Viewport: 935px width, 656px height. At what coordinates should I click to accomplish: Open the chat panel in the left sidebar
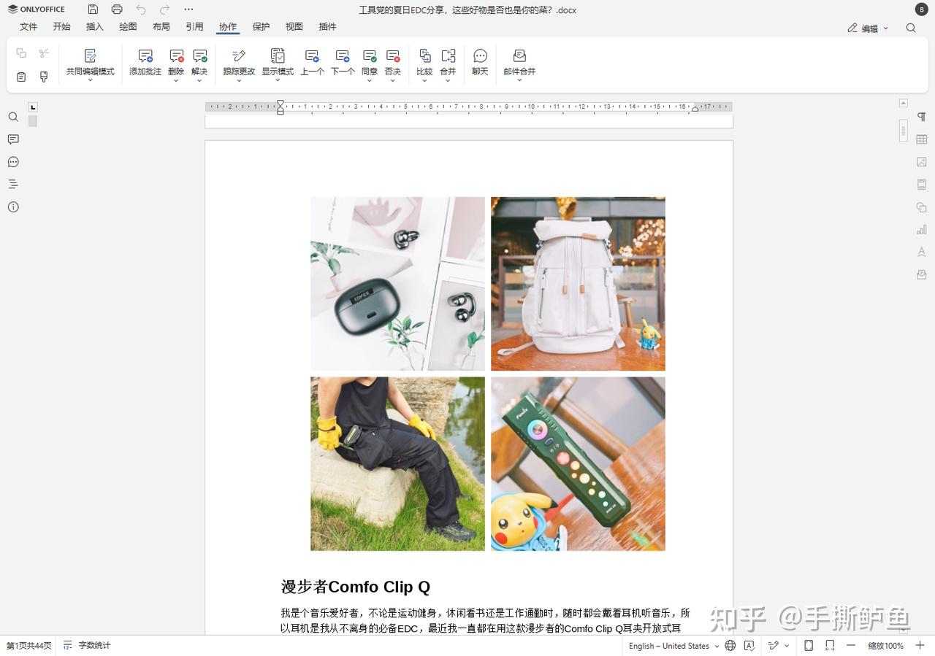(13, 162)
